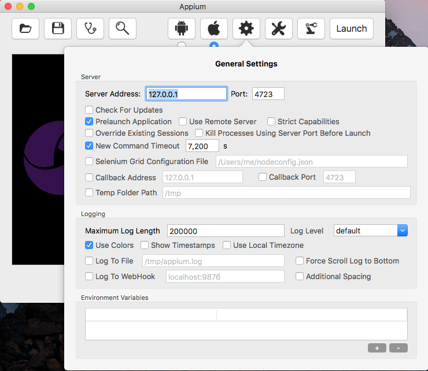Edit the command timeout value 7,200
This screenshot has height=371, width=428.
(x=202, y=146)
